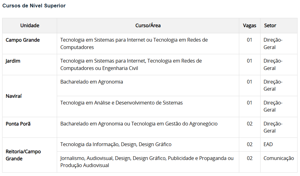Click the 'Jornalismo, Audiovisual, Design' course cell

pos(147,162)
